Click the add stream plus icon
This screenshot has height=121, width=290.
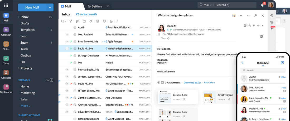[x=52, y=80]
